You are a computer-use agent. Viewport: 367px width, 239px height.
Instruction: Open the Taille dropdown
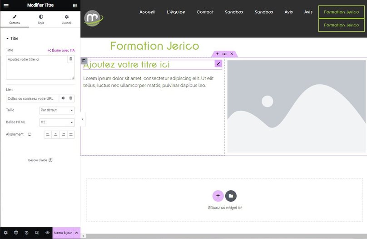click(x=57, y=110)
